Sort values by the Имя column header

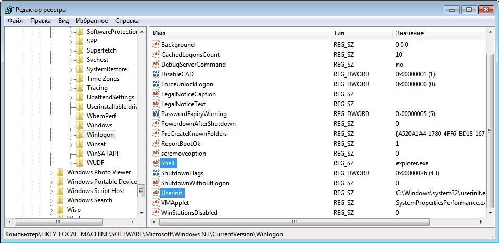[239, 33]
